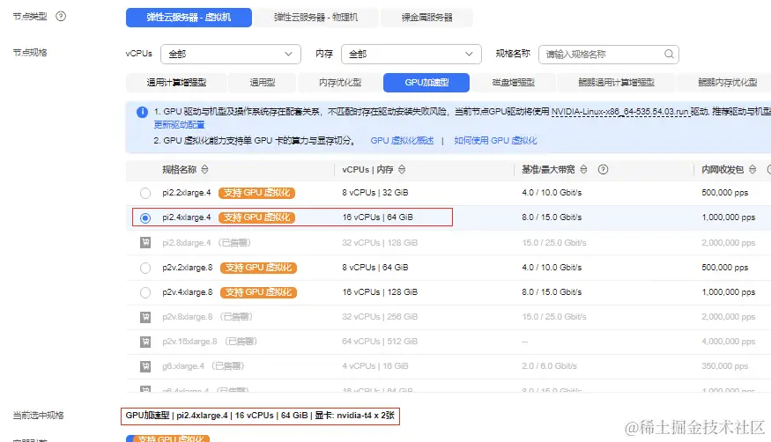Image resolution: width=771 pixels, height=442 pixels.
Task: Click the 32 vCPUs | 256 GiB cell
Action: (380, 317)
